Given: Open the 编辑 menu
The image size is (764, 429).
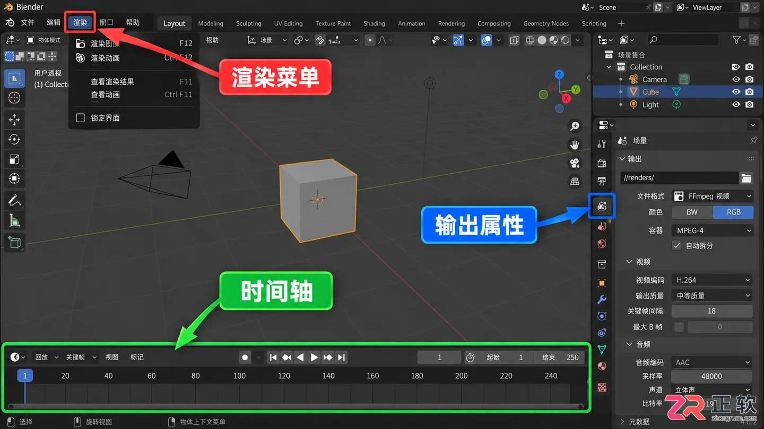Looking at the screenshot, I should (54, 23).
